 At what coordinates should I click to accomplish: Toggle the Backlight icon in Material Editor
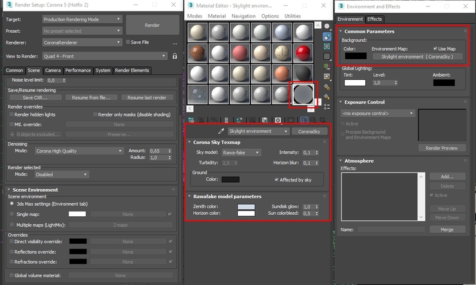[x=327, y=37]
